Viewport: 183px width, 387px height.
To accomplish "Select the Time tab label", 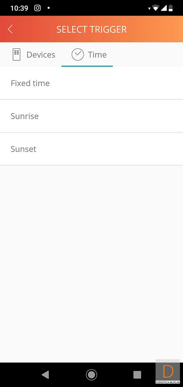I will click(x=97, y=55).
